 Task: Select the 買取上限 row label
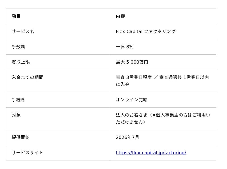pos(21,62)
